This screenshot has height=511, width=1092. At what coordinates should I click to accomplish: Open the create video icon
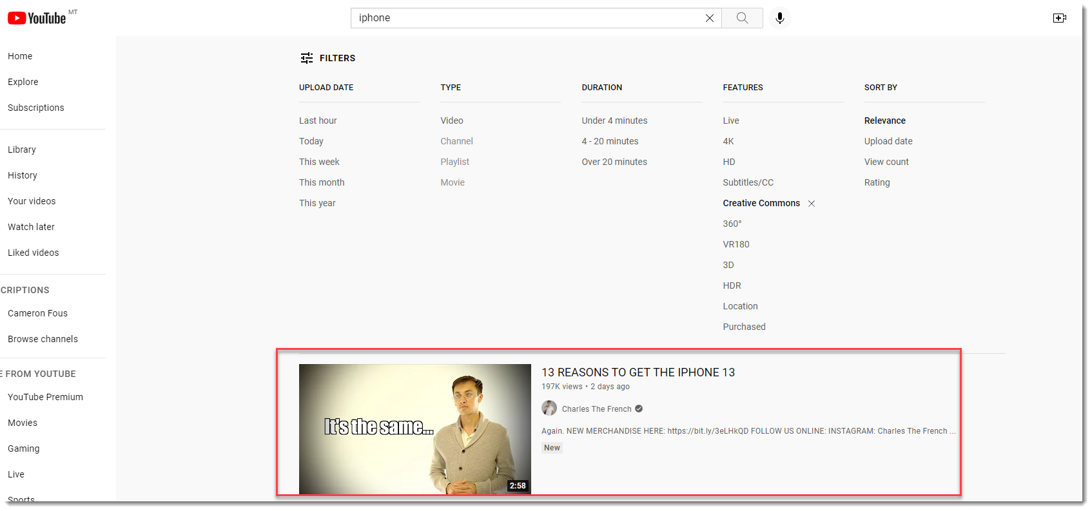[1059, 18]
